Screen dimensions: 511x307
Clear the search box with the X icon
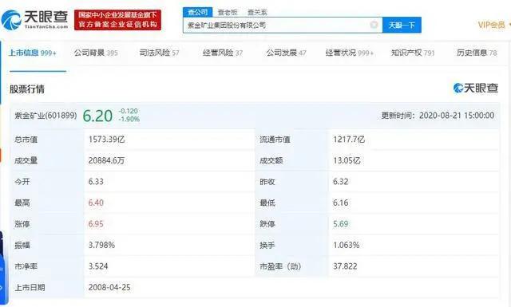pyautogui.click(x=374, y=25)
